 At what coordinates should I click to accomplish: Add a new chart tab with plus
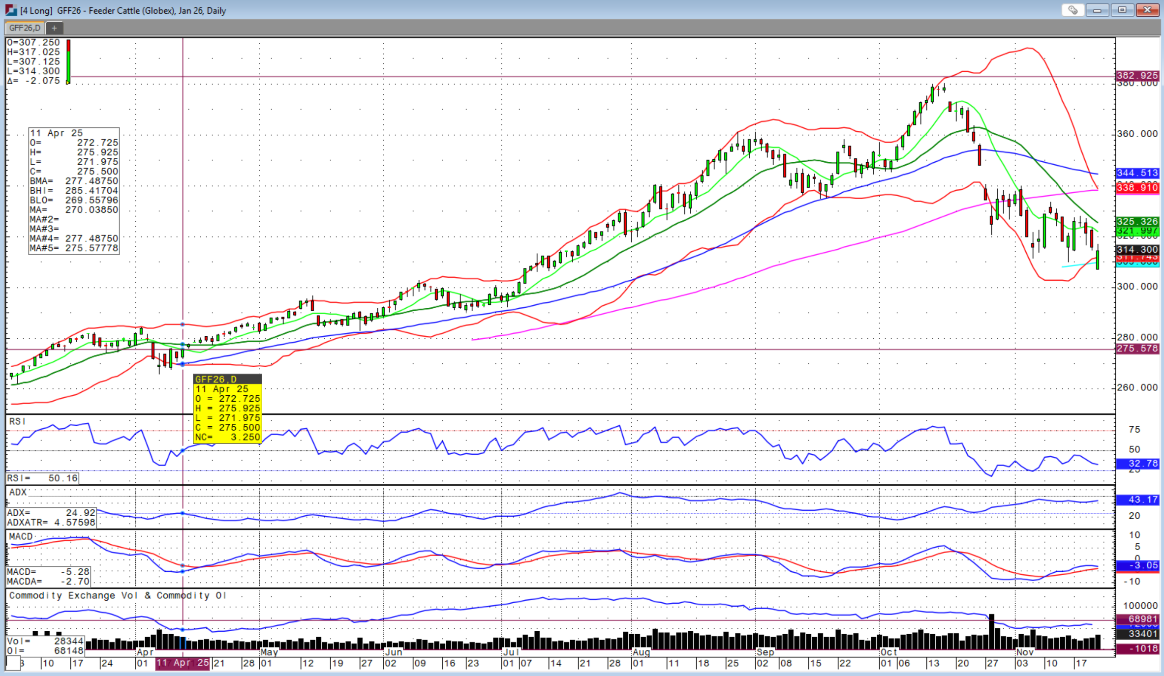point(54,28)
